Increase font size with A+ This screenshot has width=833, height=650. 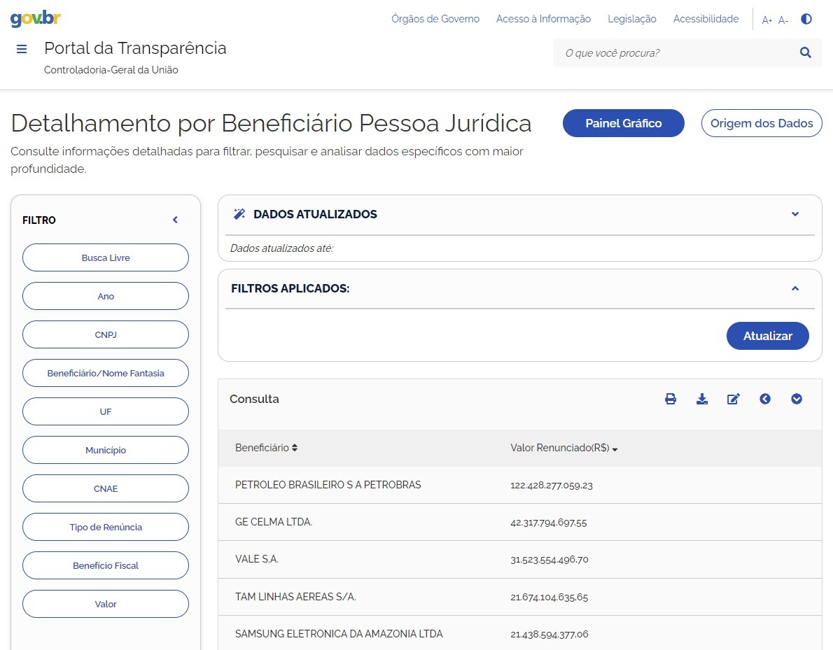(766, 20)
